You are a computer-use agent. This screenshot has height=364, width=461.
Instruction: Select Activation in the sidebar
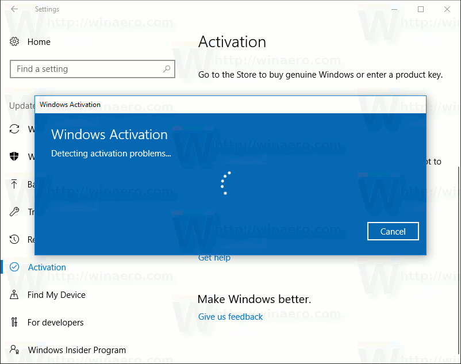(x=47, y=267)
